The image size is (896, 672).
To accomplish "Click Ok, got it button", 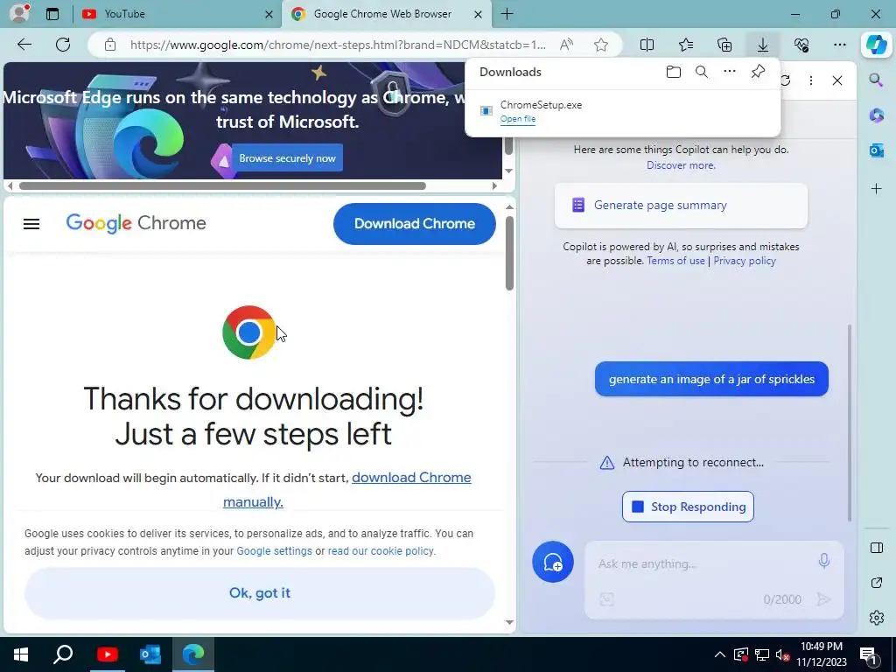I will [x=259, y=593].
